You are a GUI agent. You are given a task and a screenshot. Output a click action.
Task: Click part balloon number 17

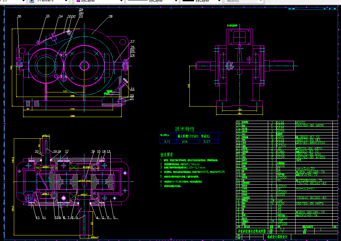pyautogui.click(x=67, y=151)
